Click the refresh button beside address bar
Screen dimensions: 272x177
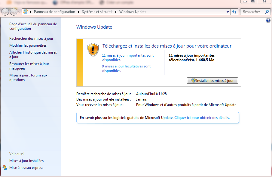click(x=234, y=12)
